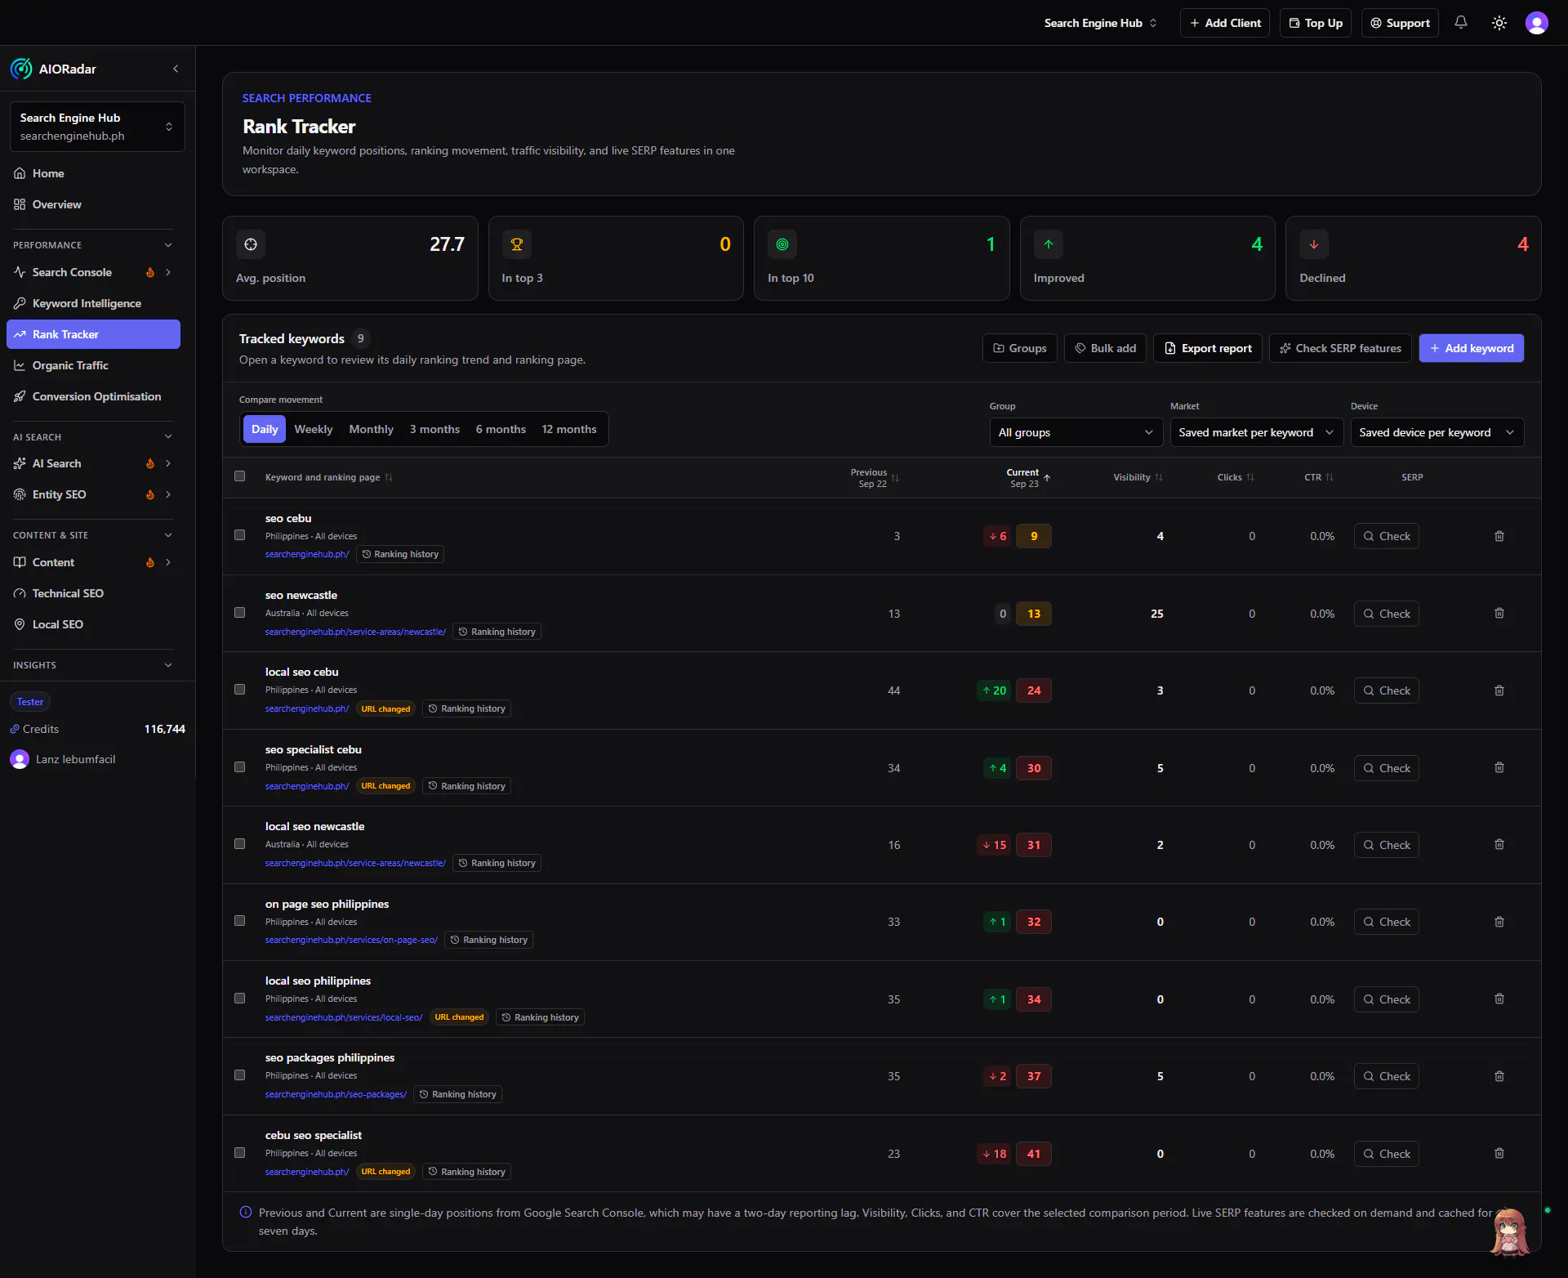Click the info icon beside the footnote
The width and height of the screenshot is (1568, 1278).
pos(245,1212)
